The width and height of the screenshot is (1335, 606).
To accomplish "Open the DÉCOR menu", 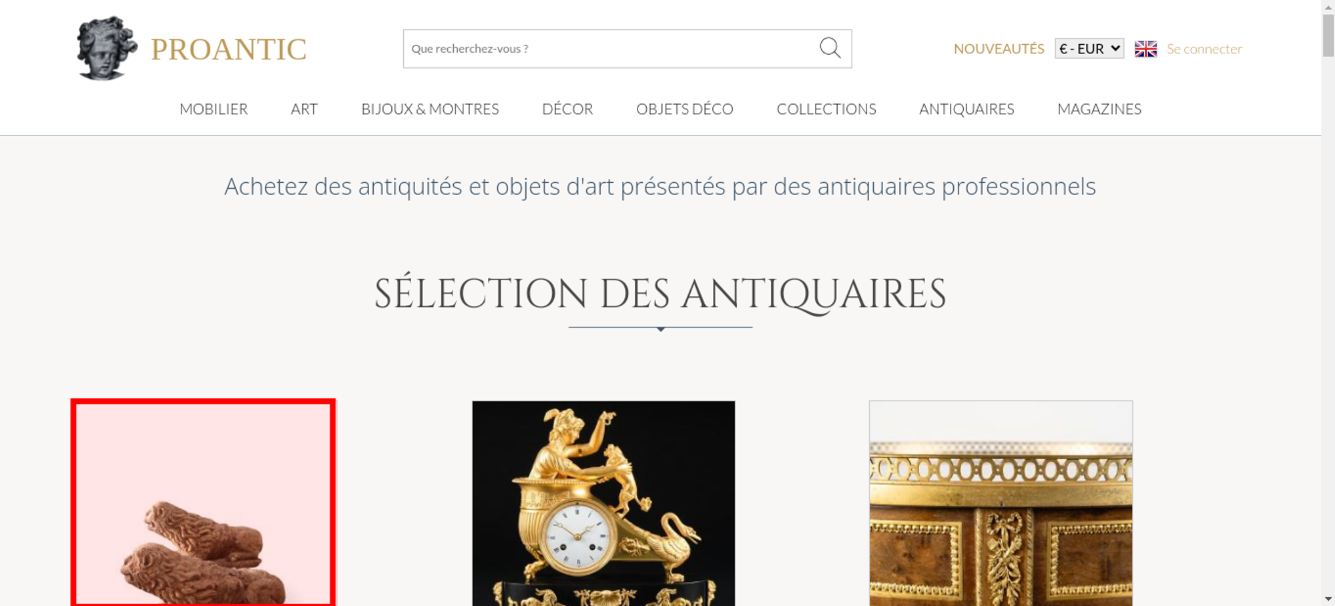I will click(x=567, y=109).
